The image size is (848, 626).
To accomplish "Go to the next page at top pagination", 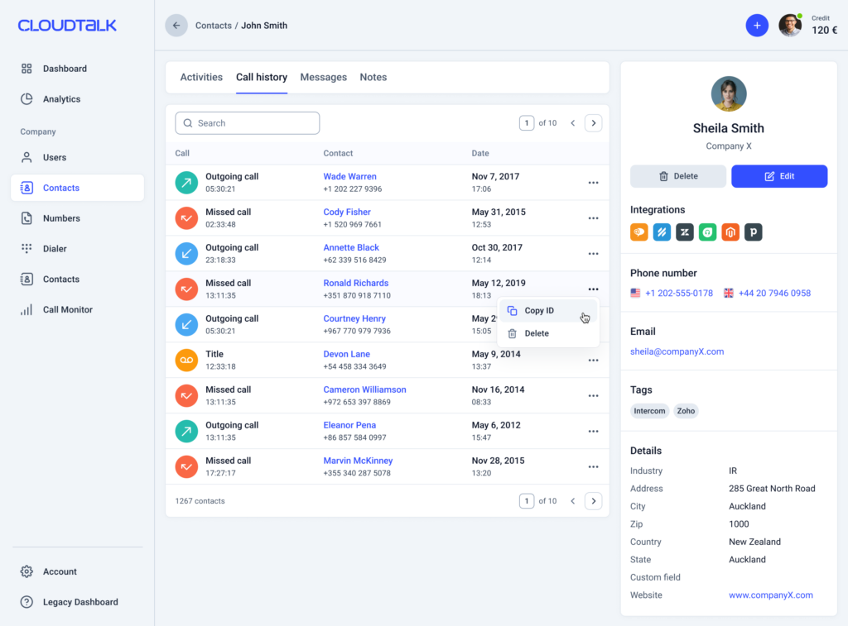I will pos(593,123).
